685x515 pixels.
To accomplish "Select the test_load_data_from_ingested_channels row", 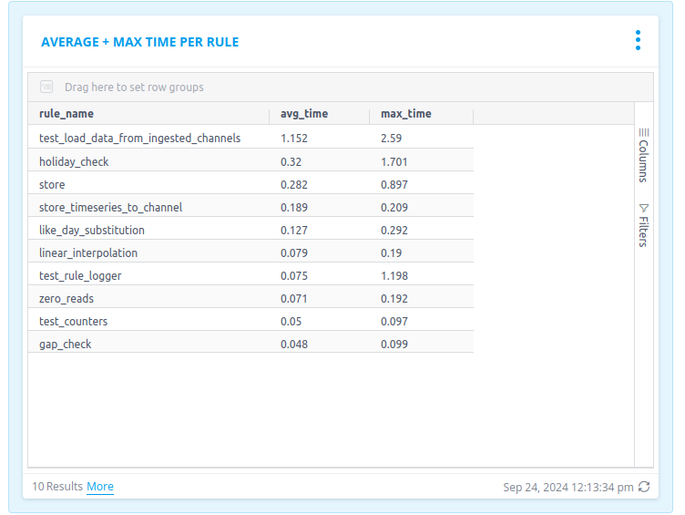I will pyautogui.click(x=140, y=139).
